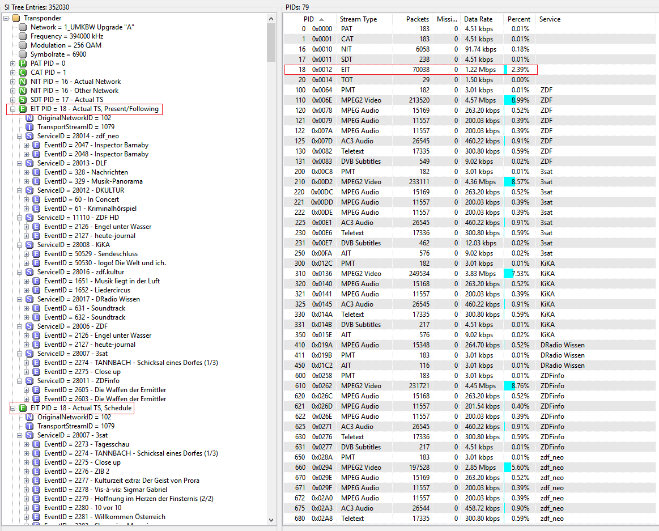The image size is (659, 531).
Task: Collapse the EIT Present/Following node
Action: 13,109
